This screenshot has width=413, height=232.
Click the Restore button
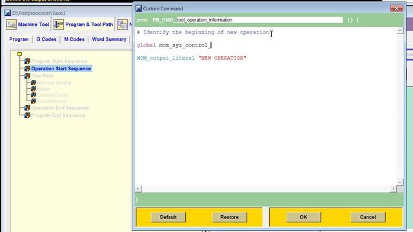(230, 217)
